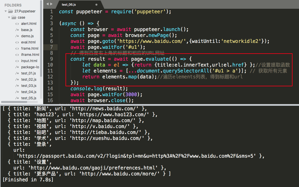The width and height of the screenshot is (299, 187).
Task: Open package-lo file in the sidebar
Action: pyautogui.click(x=30, y=67)
